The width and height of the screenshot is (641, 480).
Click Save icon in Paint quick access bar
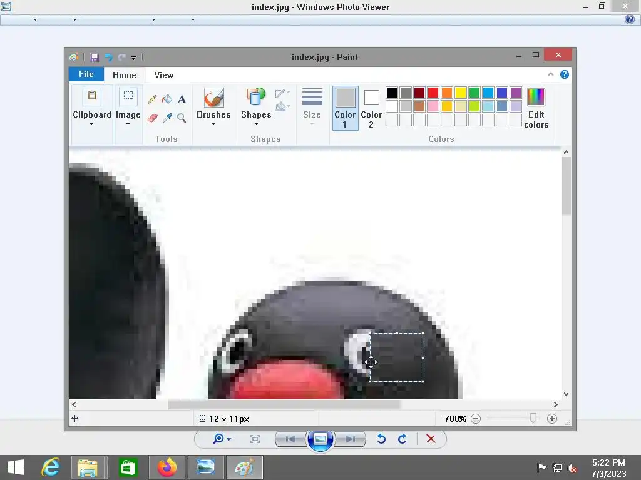pos(95,57)
